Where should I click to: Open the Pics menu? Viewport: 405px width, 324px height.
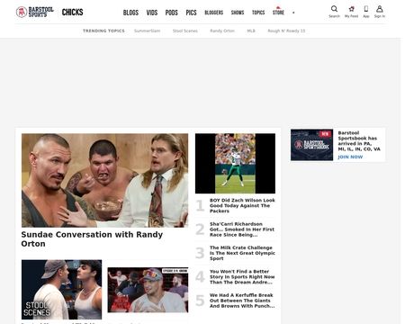[x=191, y=13]
